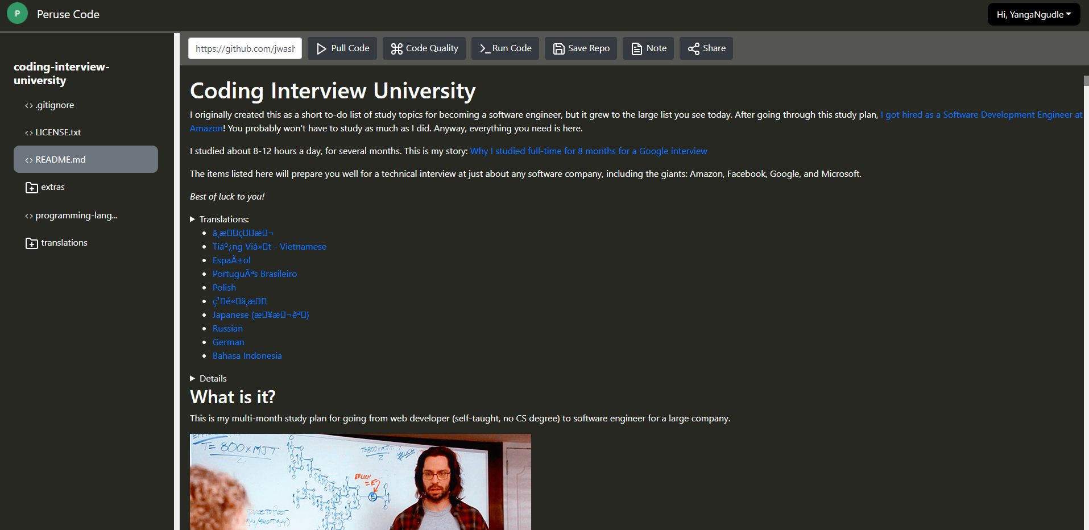Open the German translation link

pyautogui.click(x=229, y=342)
